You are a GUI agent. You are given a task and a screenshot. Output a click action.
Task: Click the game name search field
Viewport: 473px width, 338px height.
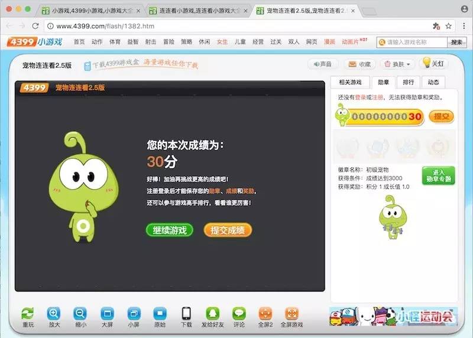click(412, 42)
